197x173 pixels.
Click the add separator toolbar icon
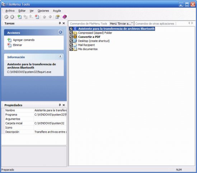tap(31, 17)
